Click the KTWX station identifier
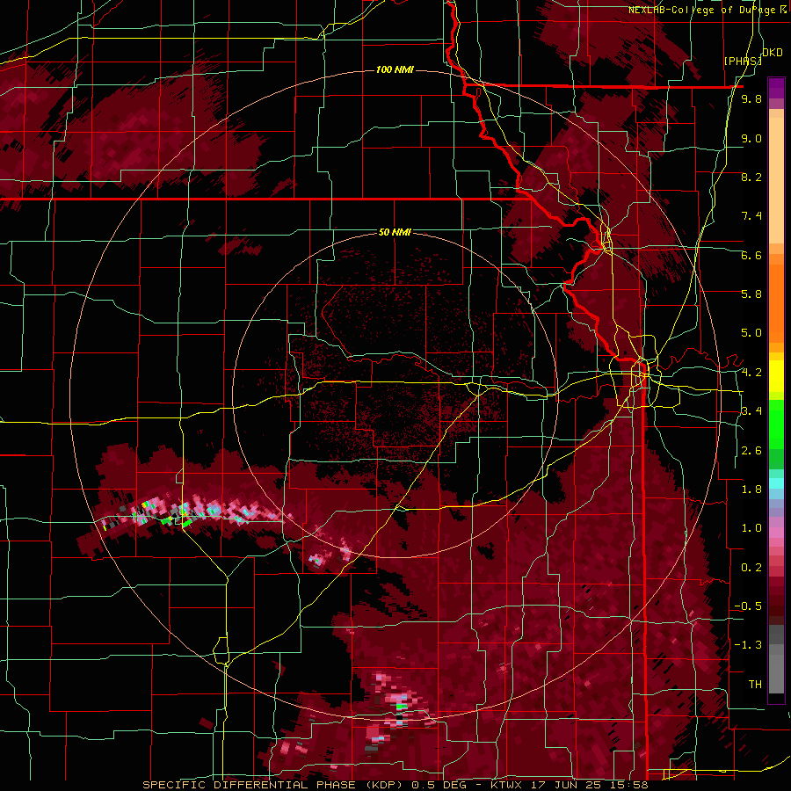This screenshot has height=791, width=791. tap(508, 785)
